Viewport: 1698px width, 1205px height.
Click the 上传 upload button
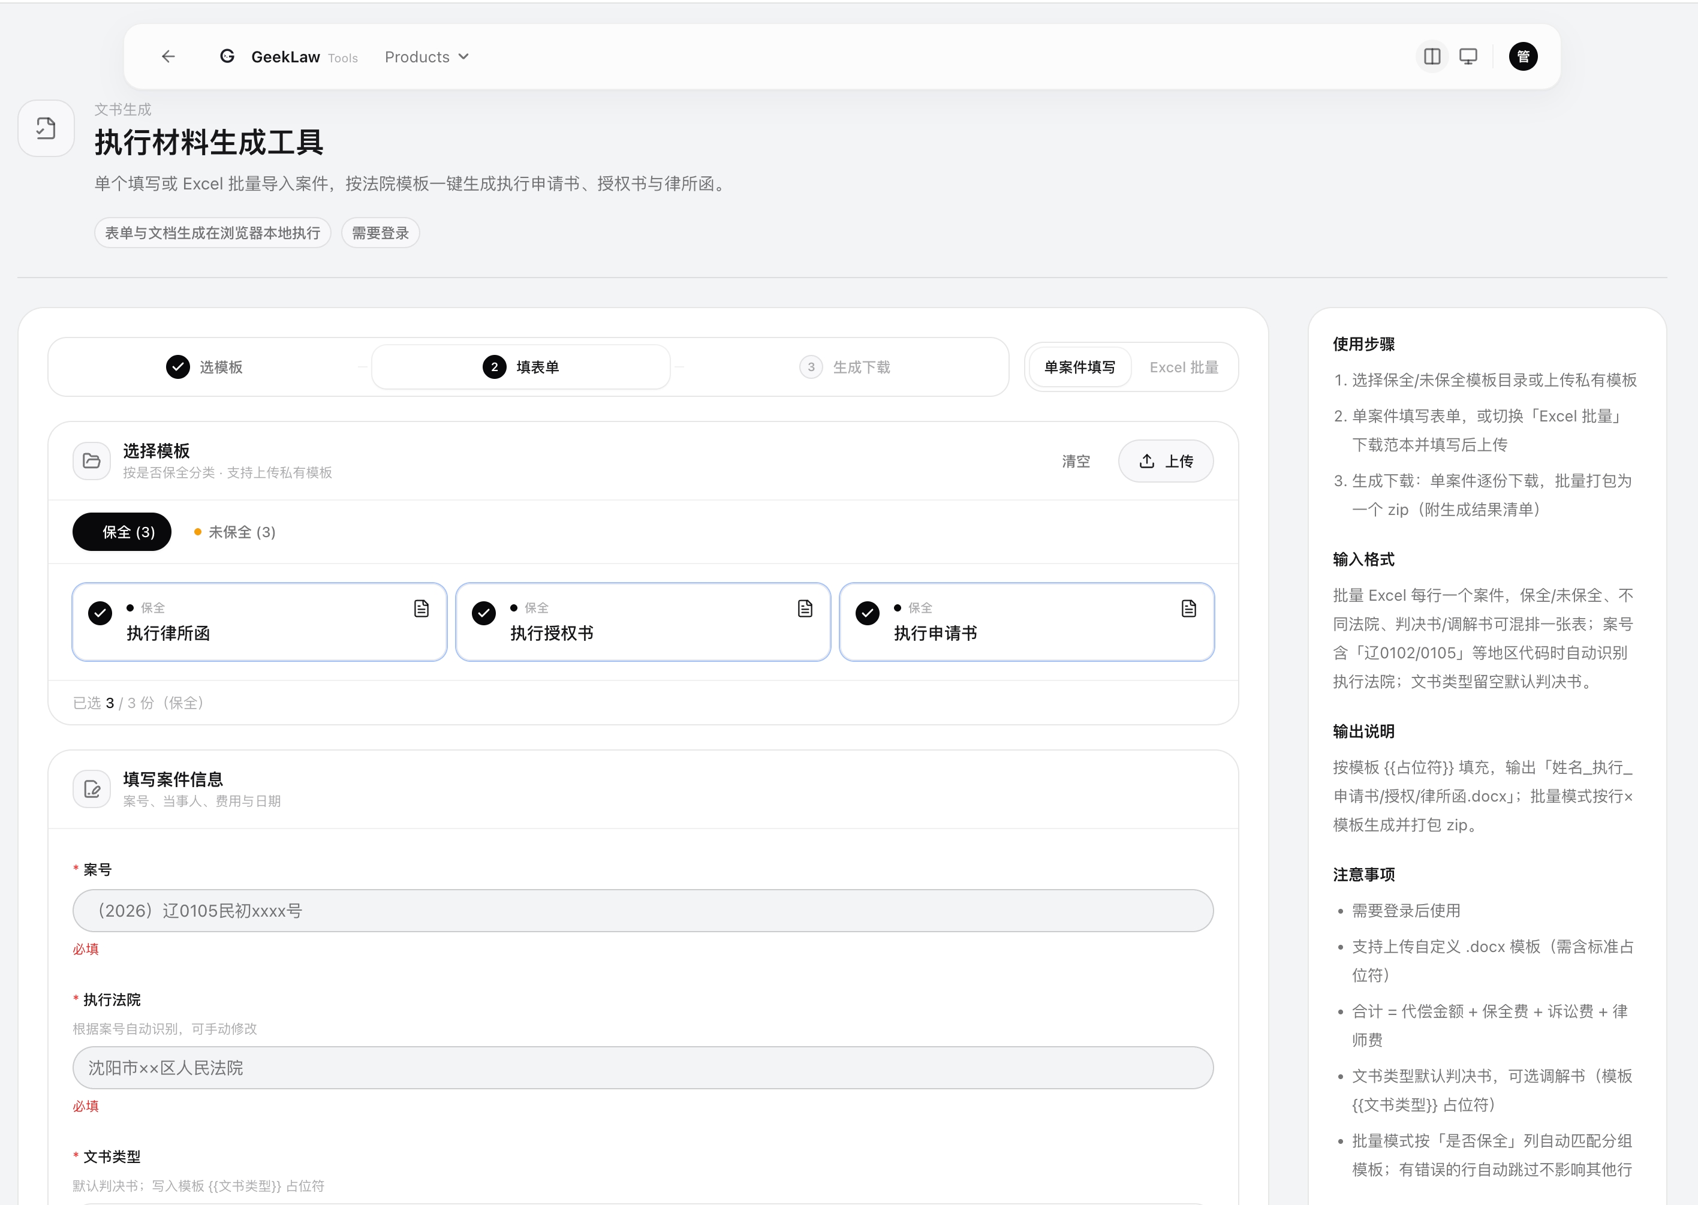point(1166,461)
